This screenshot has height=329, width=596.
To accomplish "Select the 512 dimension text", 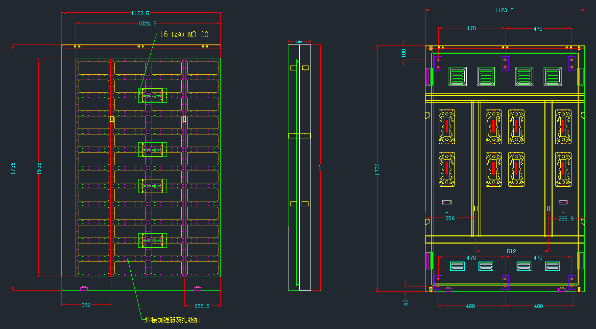I will (x=511, y=251).
